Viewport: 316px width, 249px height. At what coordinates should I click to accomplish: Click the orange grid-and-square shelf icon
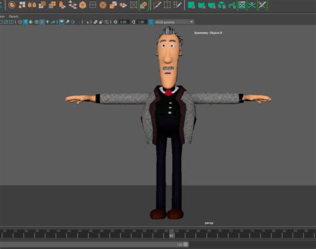52,5
